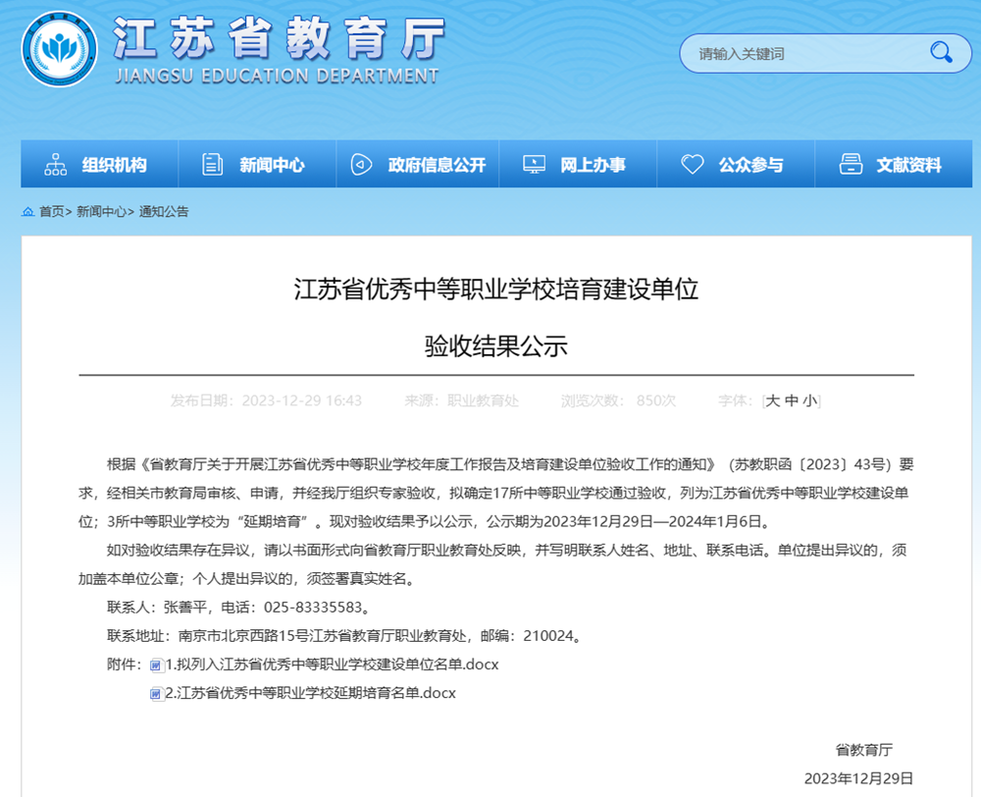Open the 组织机构 navigation menu
The height and width of the screenshot is (797, 981).
pos(114,165)
